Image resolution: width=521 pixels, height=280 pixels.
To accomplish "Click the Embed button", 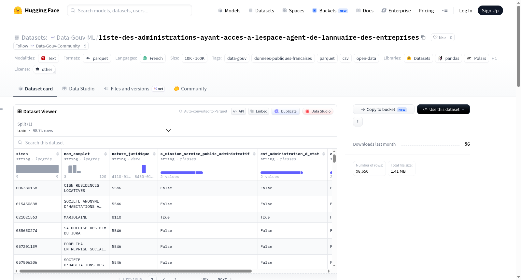I will (x=259, y=111).
